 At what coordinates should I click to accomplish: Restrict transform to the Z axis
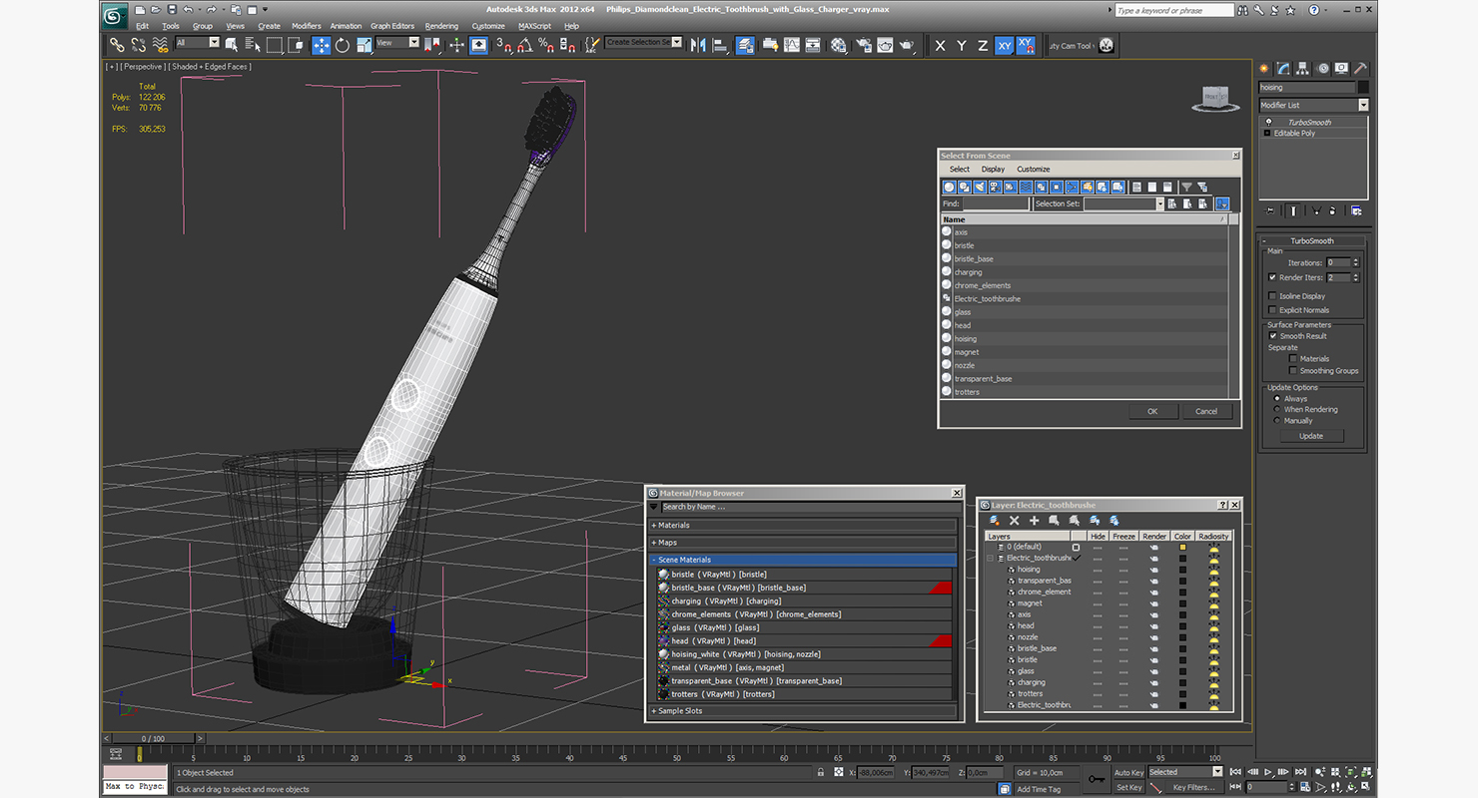click(983, 46)
